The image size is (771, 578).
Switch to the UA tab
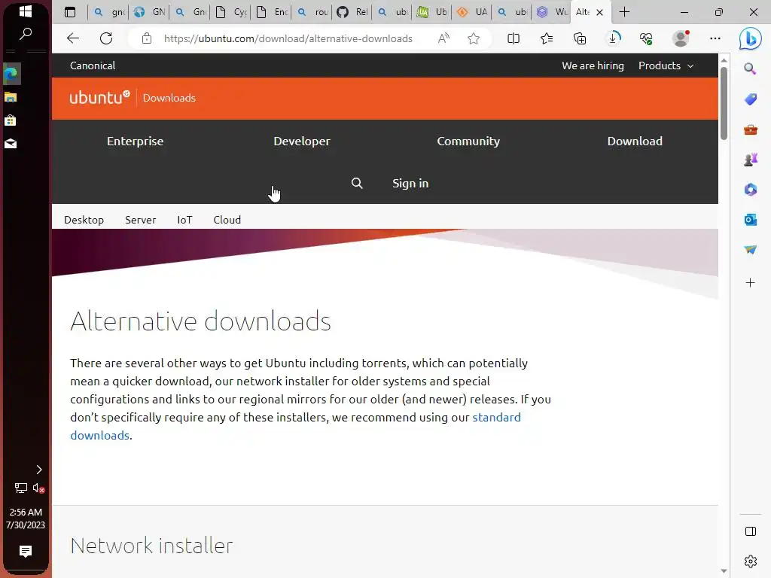click(x=473, y=12)
